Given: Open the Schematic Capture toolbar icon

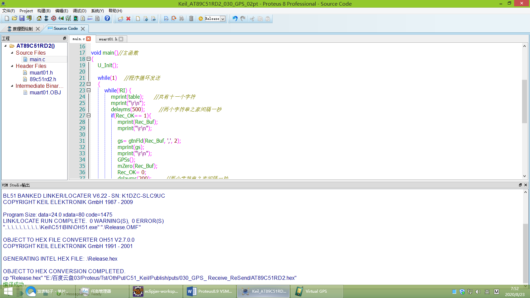Looking at the screenshot, I should (x=46, y=19).
